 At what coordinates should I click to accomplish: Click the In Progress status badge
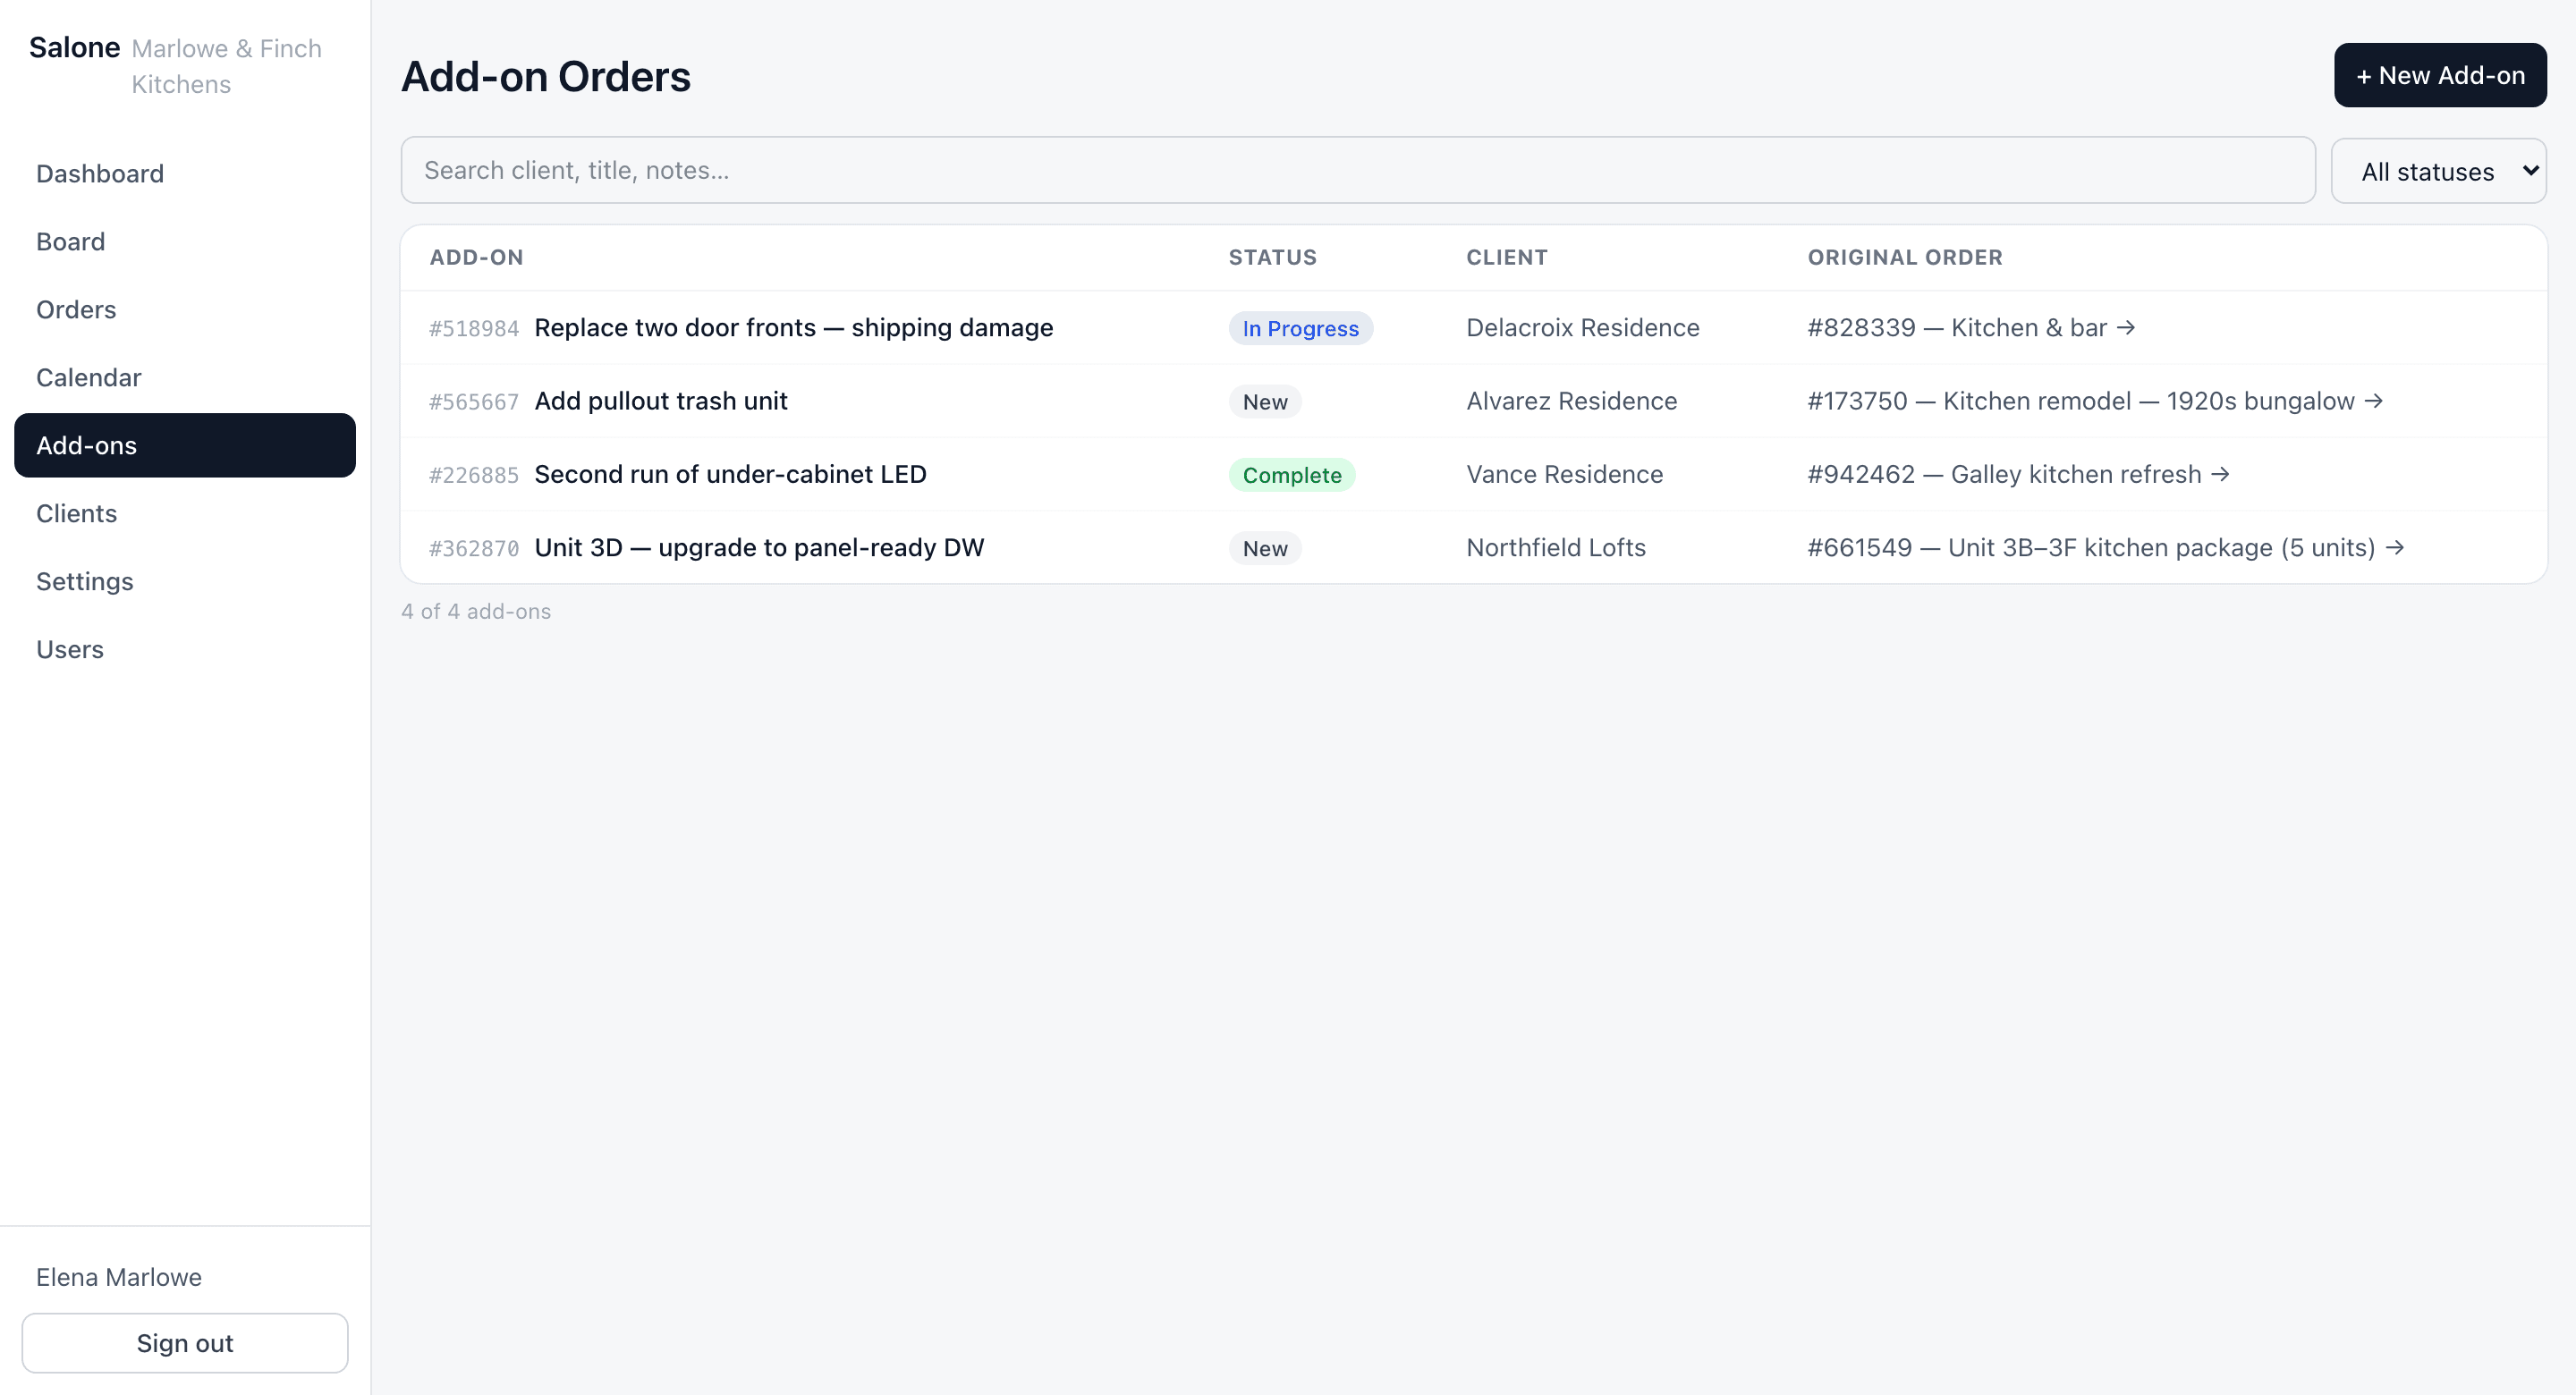[1300, 328]
